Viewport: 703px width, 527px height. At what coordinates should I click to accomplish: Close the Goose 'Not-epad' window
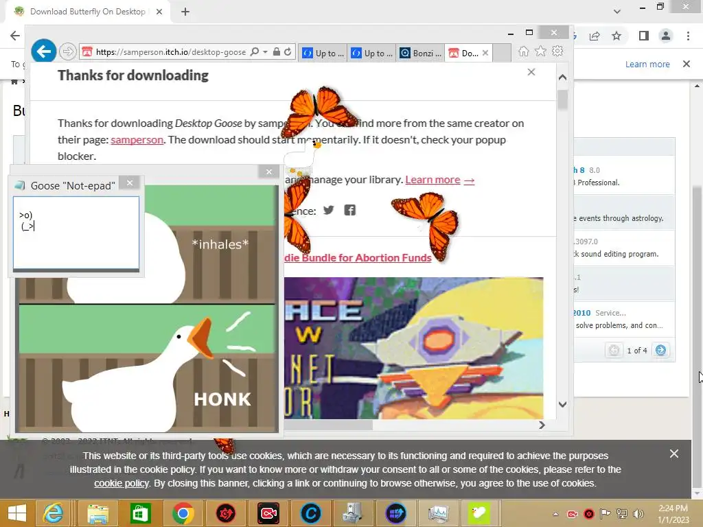130,183
